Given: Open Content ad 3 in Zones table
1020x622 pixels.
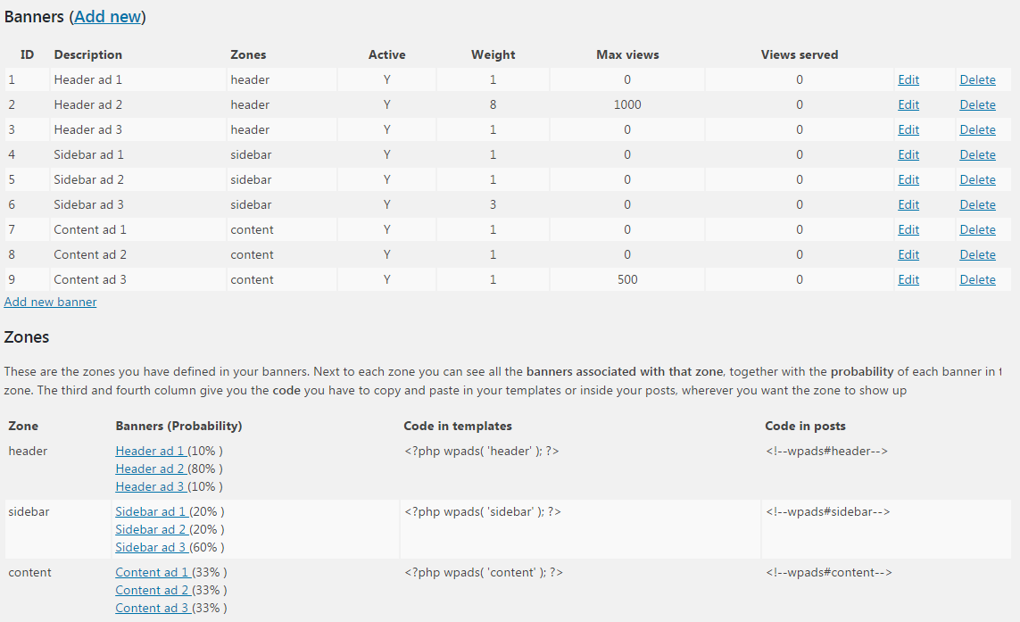Looking at the screenshot, I should point(153,608).
